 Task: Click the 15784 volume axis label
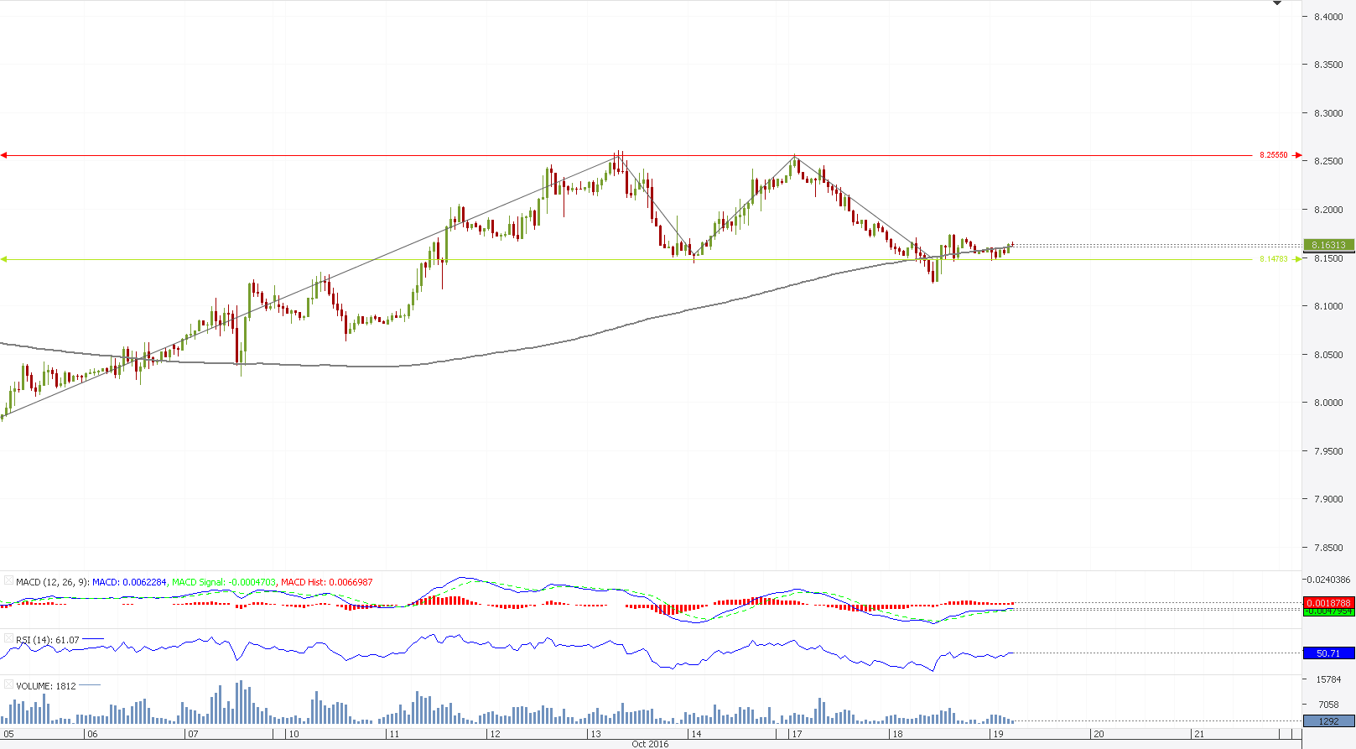point(1328,679)
